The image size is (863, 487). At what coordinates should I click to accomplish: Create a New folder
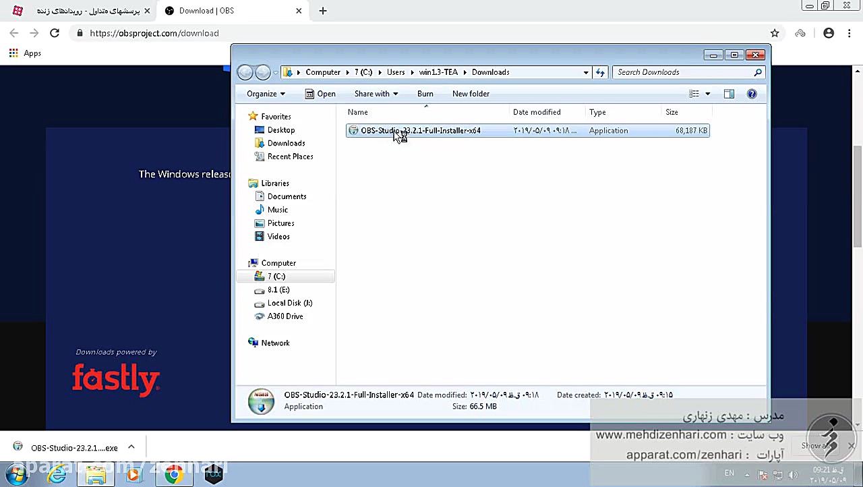pos(471,94)
